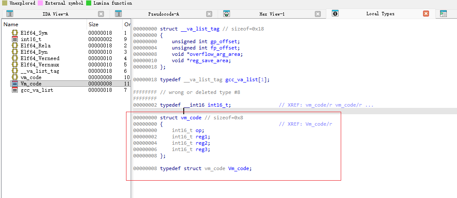Image resolution: width=457 pixels, height=198 pixels.
Task: Close the Local Types tab
Action: pos(426,14)
